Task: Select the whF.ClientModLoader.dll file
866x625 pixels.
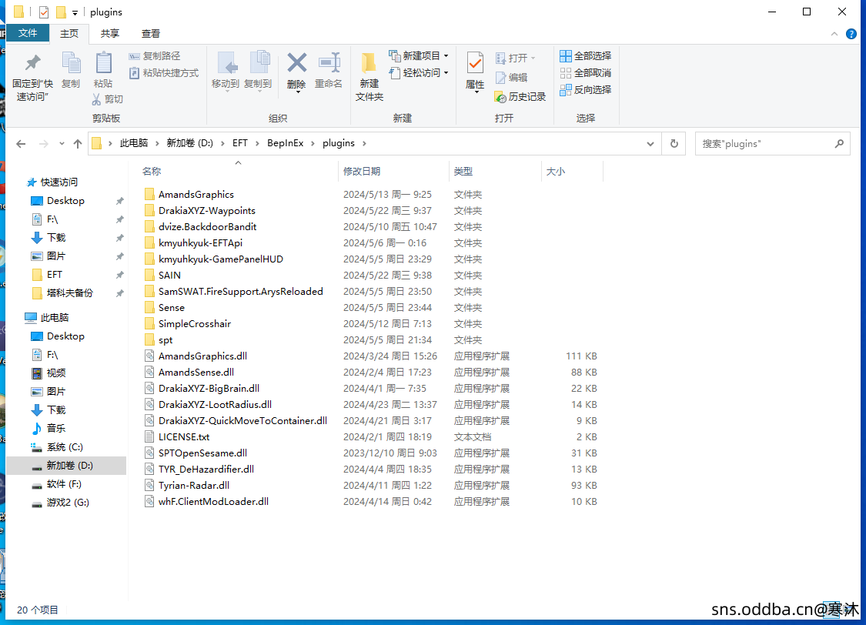Action: (213, 501)
